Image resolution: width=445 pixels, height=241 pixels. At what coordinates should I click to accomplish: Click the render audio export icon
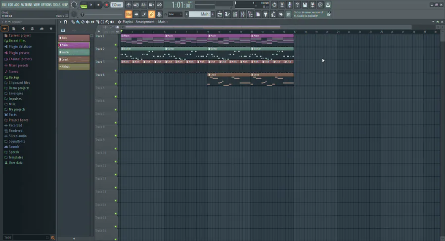tap(312, 5)
